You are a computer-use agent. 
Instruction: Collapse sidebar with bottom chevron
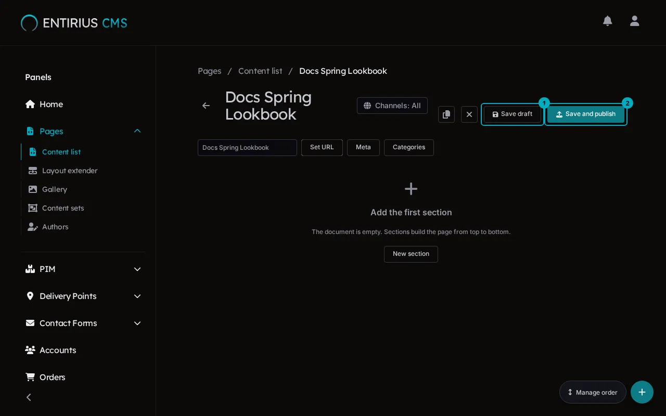point(29,397)
